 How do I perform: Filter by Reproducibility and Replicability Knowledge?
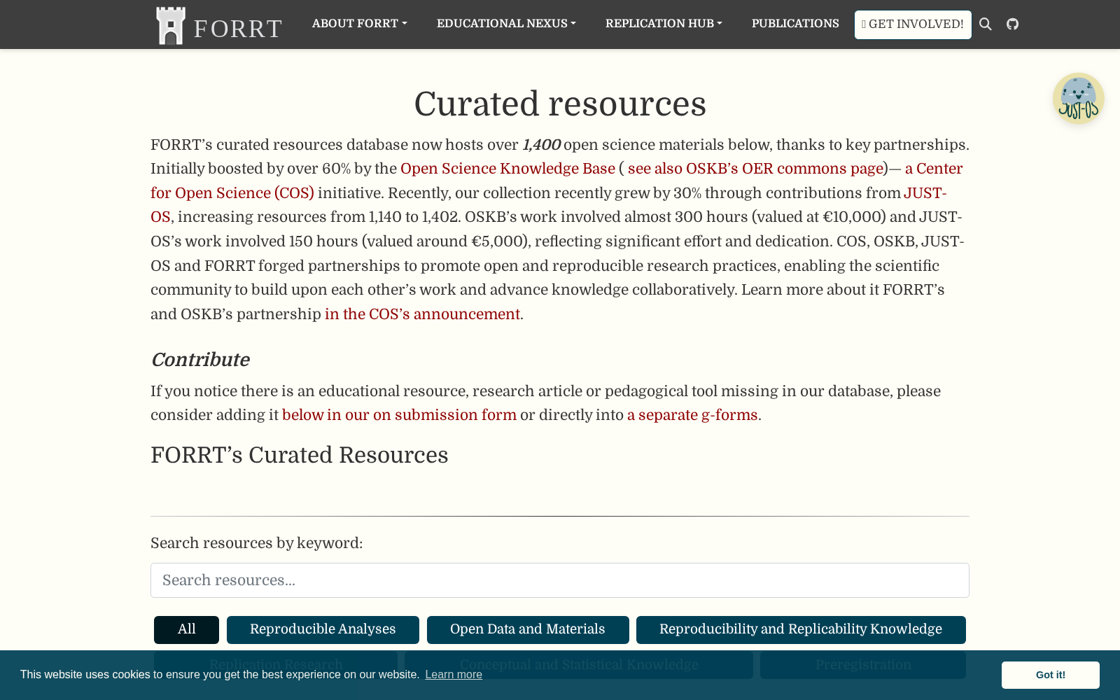pyautogui.click(x=801, y=630)
